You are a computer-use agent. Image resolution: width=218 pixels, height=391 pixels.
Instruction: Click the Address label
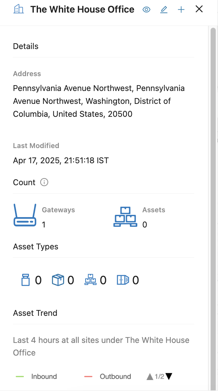27,74
